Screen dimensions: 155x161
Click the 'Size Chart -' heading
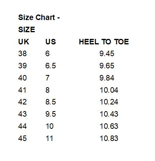(39, 18)
